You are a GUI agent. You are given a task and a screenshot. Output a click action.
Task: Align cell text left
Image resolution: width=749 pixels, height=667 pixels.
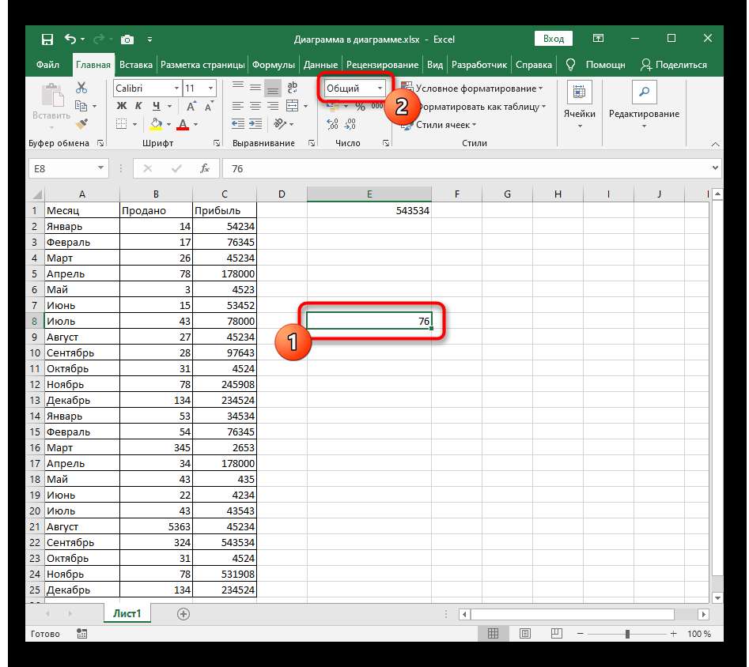click(238, 106)
